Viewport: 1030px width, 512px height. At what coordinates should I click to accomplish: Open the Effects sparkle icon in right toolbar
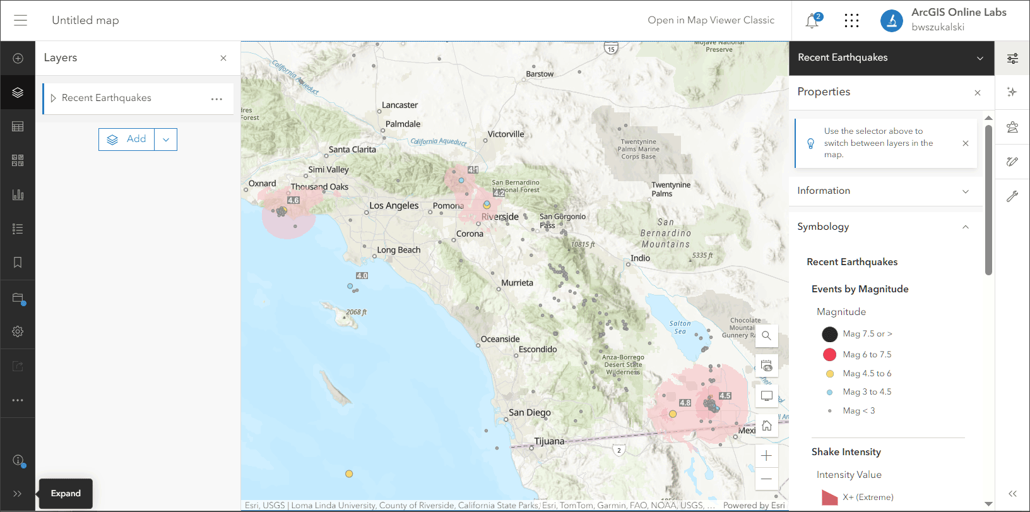click(x=1012, y=92)
